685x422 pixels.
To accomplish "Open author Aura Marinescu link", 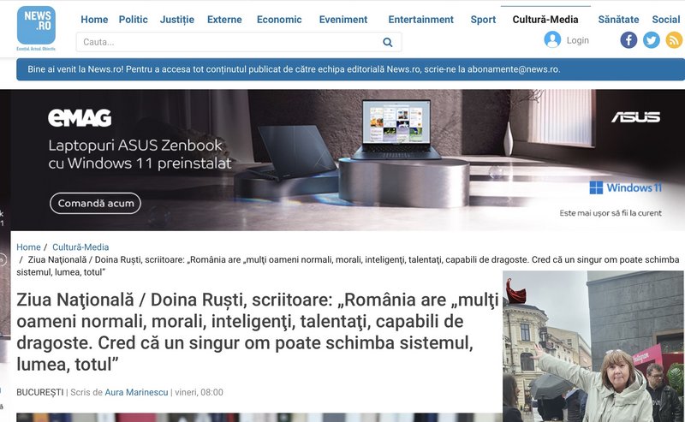I will [x=136, y=392].
